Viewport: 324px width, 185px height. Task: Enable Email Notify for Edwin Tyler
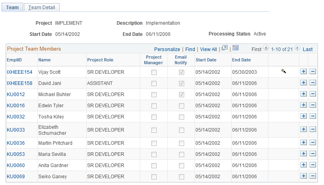tap(181, 106)
